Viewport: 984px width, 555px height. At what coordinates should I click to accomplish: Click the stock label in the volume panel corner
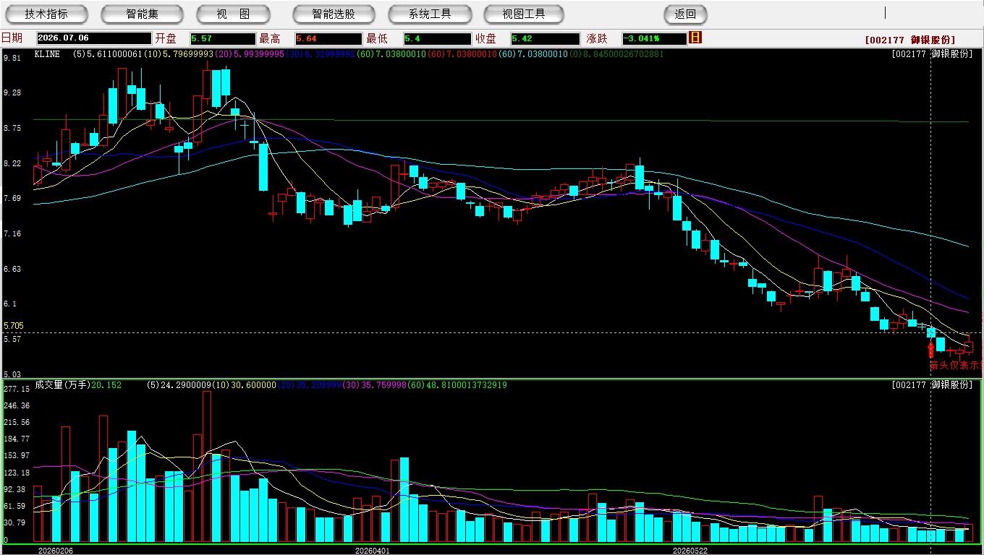point(933,385)
